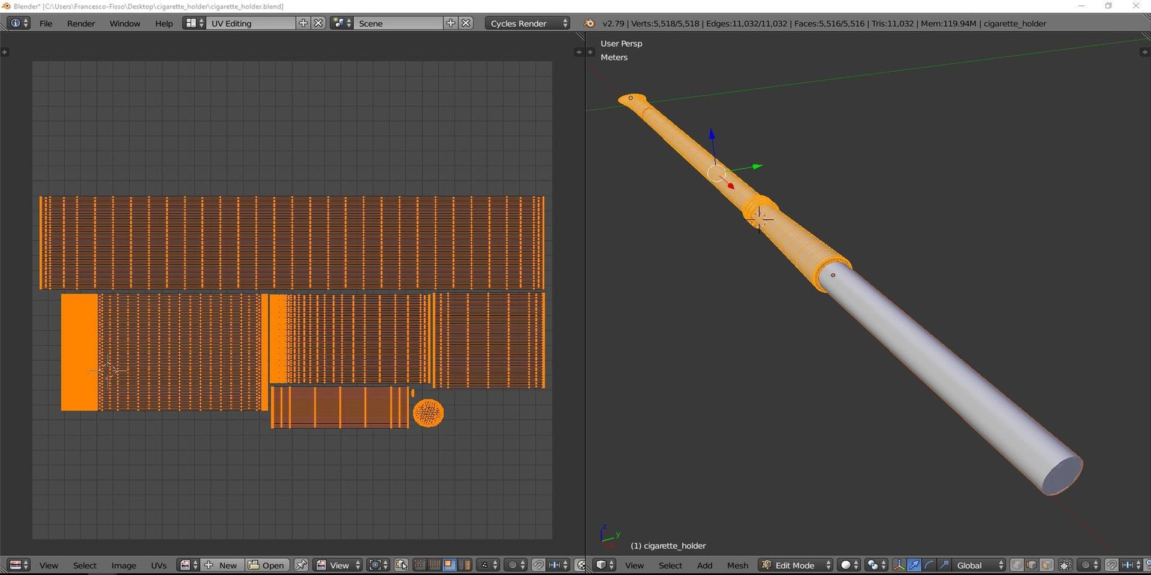Click the green Y axis arrow of the manipulator

[758, 166]
